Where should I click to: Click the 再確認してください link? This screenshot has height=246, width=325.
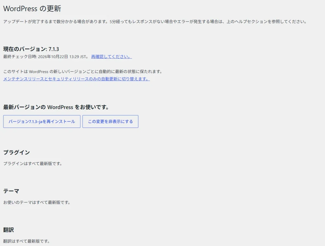click(x=111, y=57)
